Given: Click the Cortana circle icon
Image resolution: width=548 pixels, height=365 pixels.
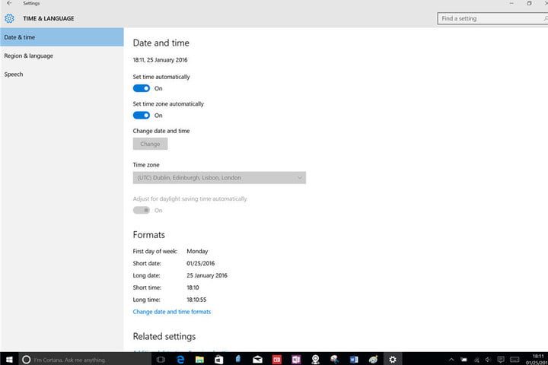Looking at the screenshot, I should point(26,360).
